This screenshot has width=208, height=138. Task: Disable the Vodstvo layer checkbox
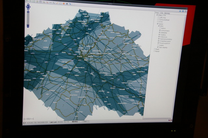(159, 35)
